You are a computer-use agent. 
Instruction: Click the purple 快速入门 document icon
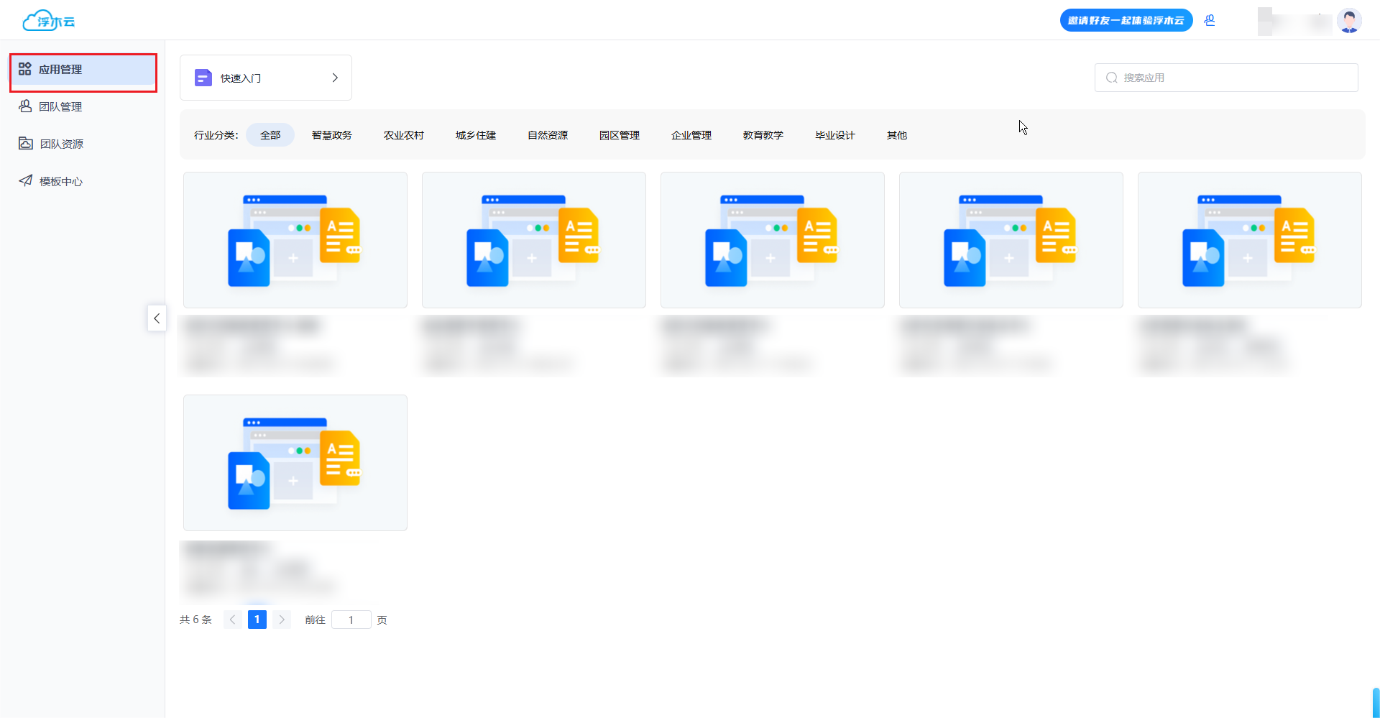tap(203, 78)
